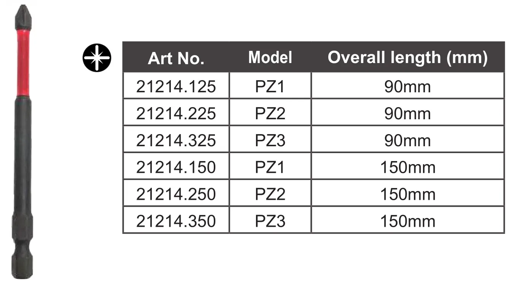Screen dimensions: 528x286
Task: Select the "Art No." column header
Action: [176, 58]
